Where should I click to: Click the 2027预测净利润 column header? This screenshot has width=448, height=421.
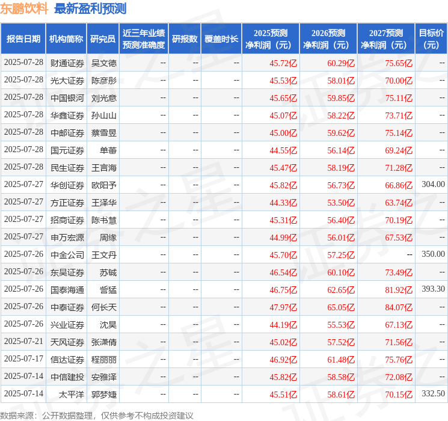coord(385,39)
